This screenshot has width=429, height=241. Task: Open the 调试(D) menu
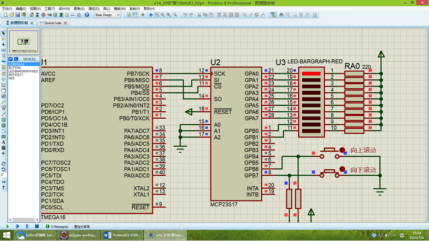click(94, 9)
